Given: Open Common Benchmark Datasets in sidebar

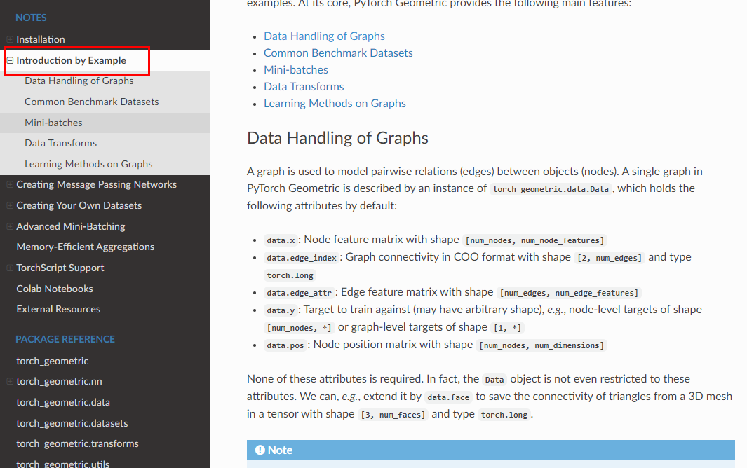Looking at the screenshot, I should pos(91,102).
